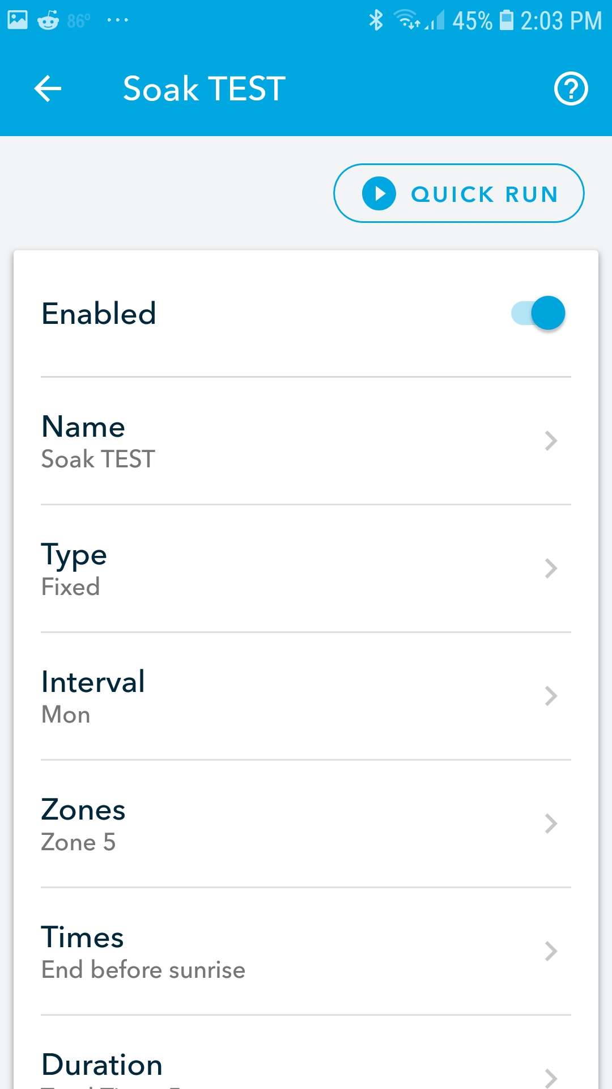
Task: Tap the Reddit notification icon
Action: coord(48,21)
